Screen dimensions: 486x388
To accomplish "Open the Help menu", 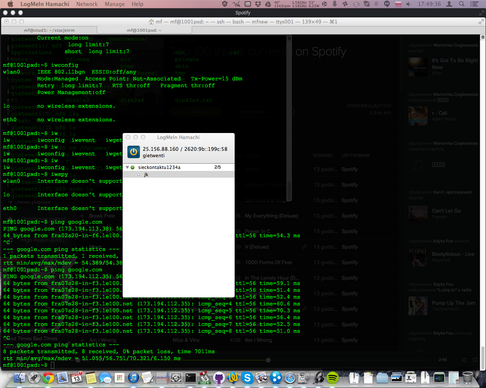I will coord(137,4).
